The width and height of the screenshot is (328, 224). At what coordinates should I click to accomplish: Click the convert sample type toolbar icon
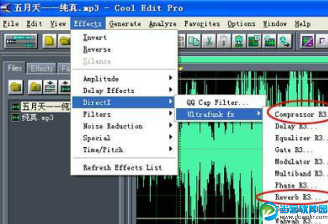284,41
